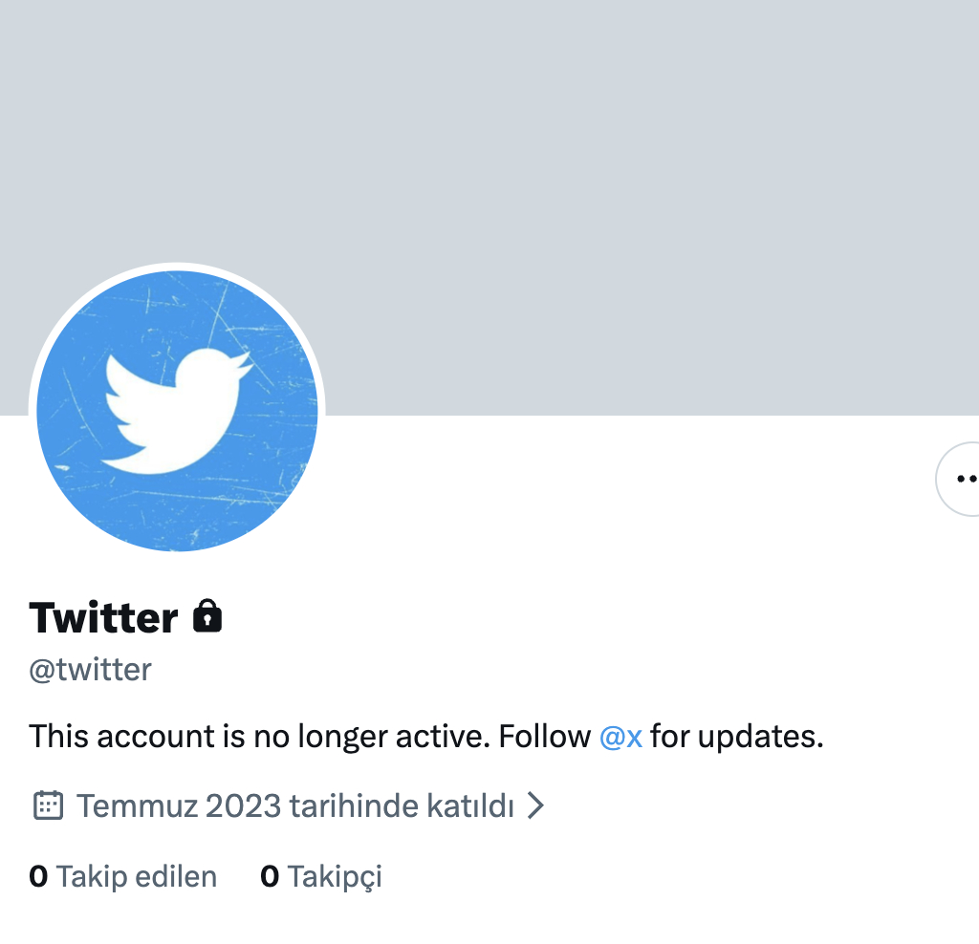Open the 'Takip edilen' following list
The height and width of the screenshot is (944, 979).
point(137,876)
